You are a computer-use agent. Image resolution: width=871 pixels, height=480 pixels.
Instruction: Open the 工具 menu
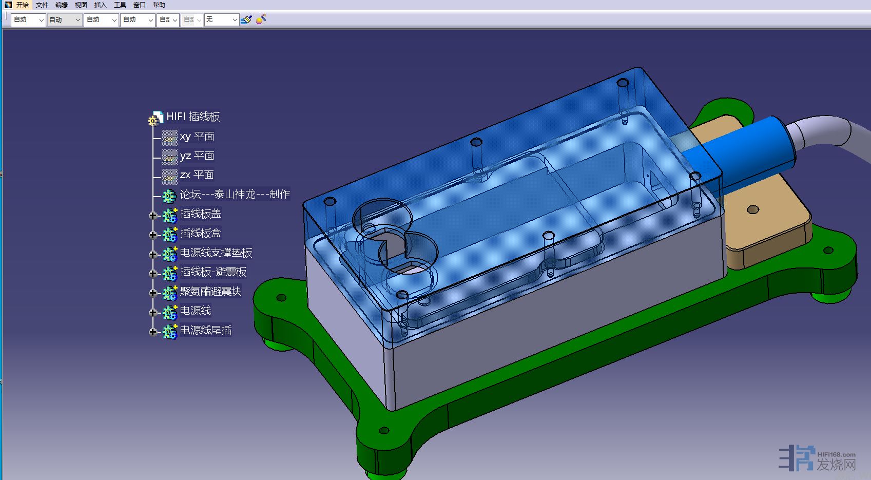[x=120, y=5]
